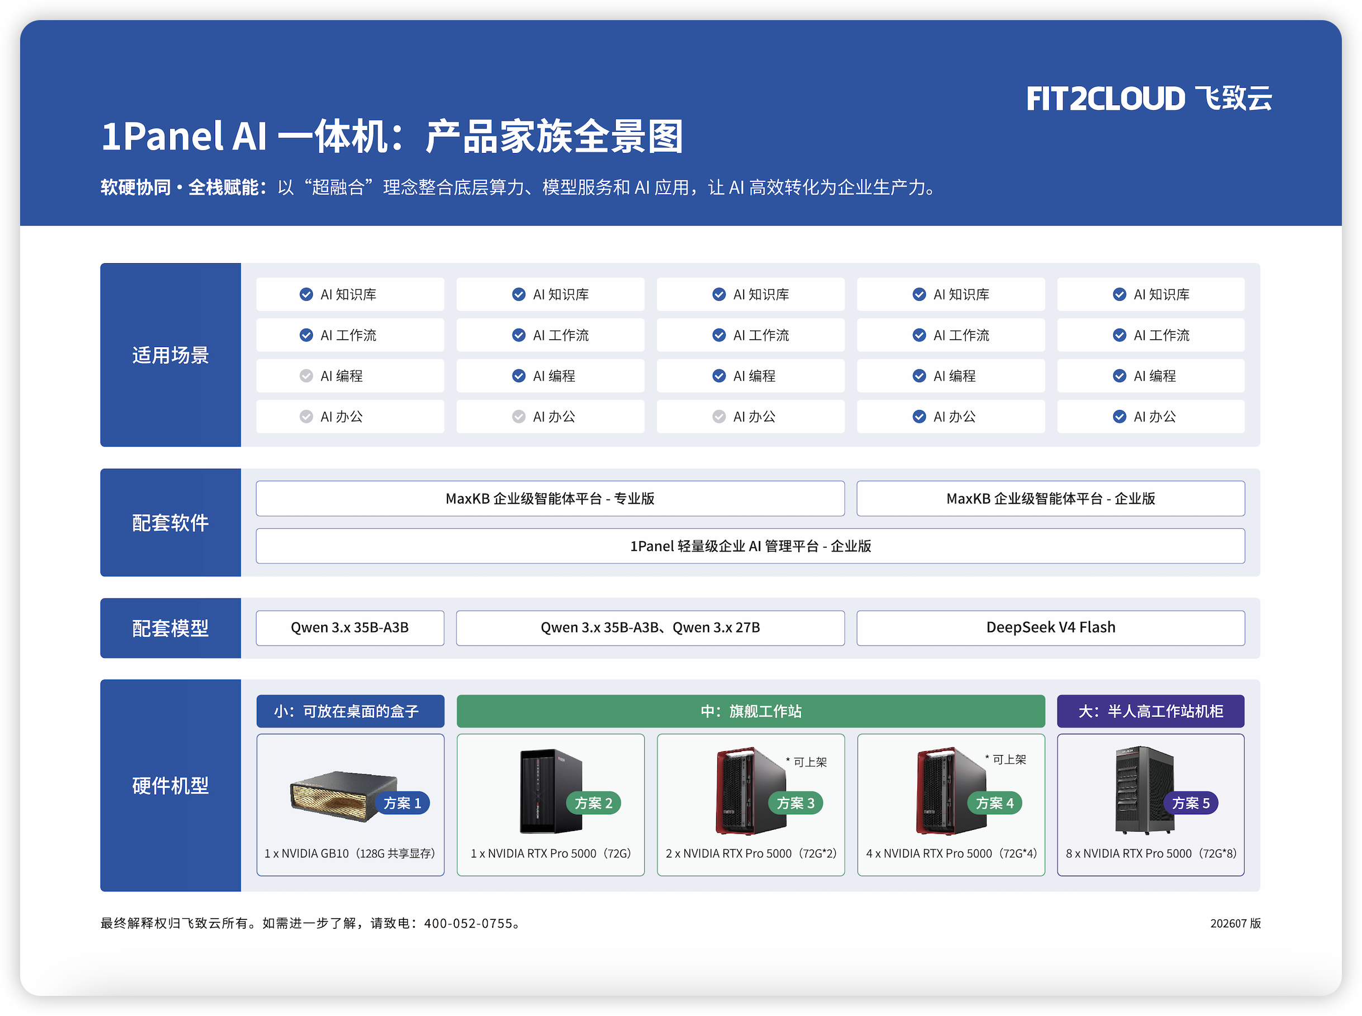The width and height of the screenshot is (1362, 1016).
Task: Select the Qwen 3.x 35B-A3B、Qwen 3.x 27B box
Action: coord(650,628)
